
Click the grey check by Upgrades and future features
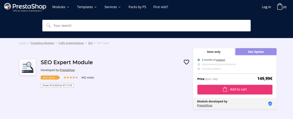click(x=199, y=64)
